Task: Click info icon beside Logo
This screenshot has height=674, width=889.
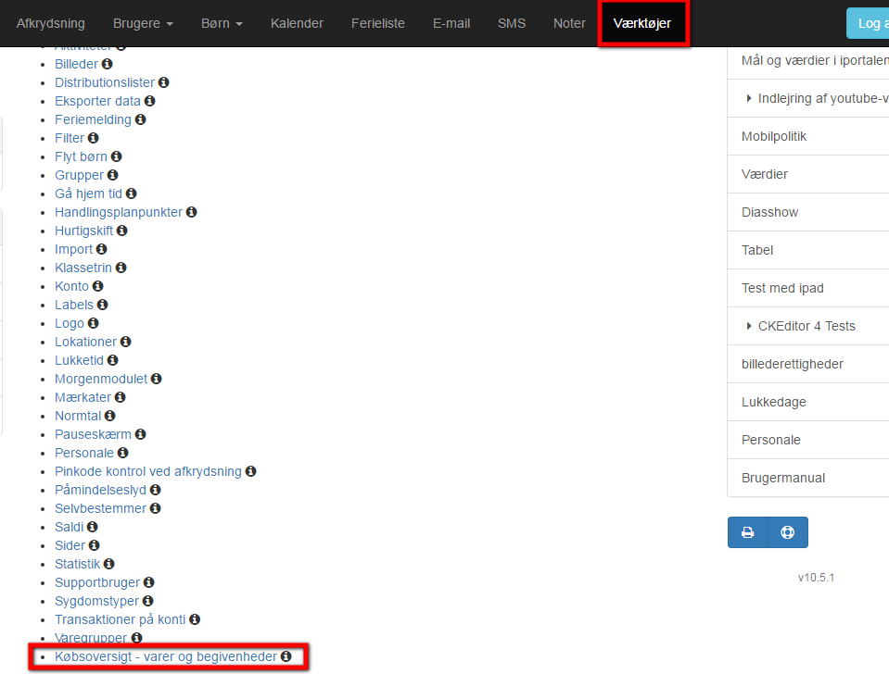Action: tap(94, 323)
